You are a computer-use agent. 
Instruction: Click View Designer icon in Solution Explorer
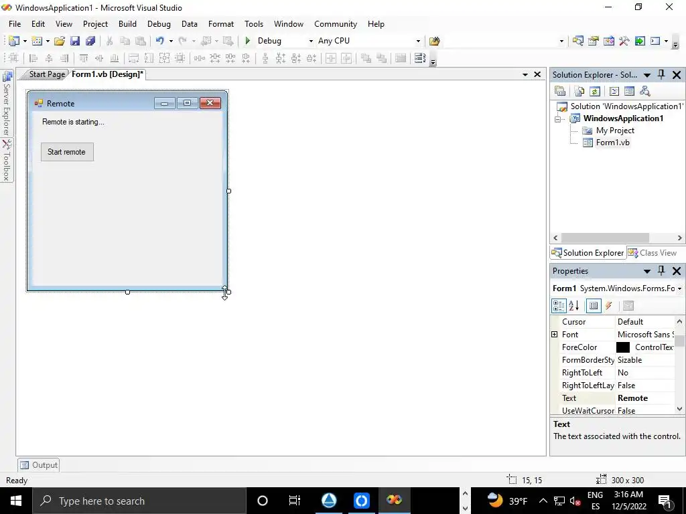(630, 91)
